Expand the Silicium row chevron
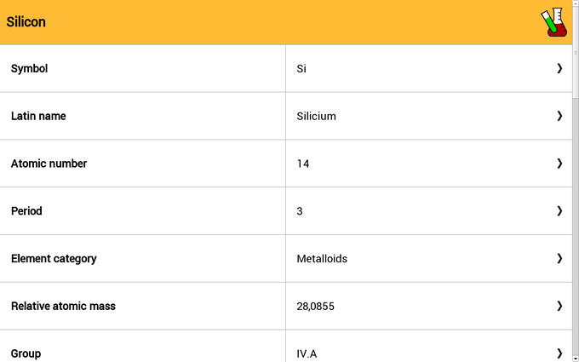 [x=559, y=116]
